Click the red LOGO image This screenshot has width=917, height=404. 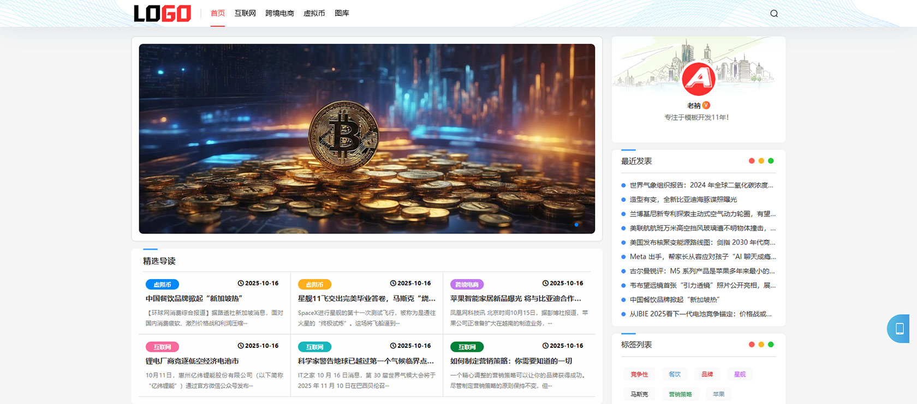click(162, 14)
